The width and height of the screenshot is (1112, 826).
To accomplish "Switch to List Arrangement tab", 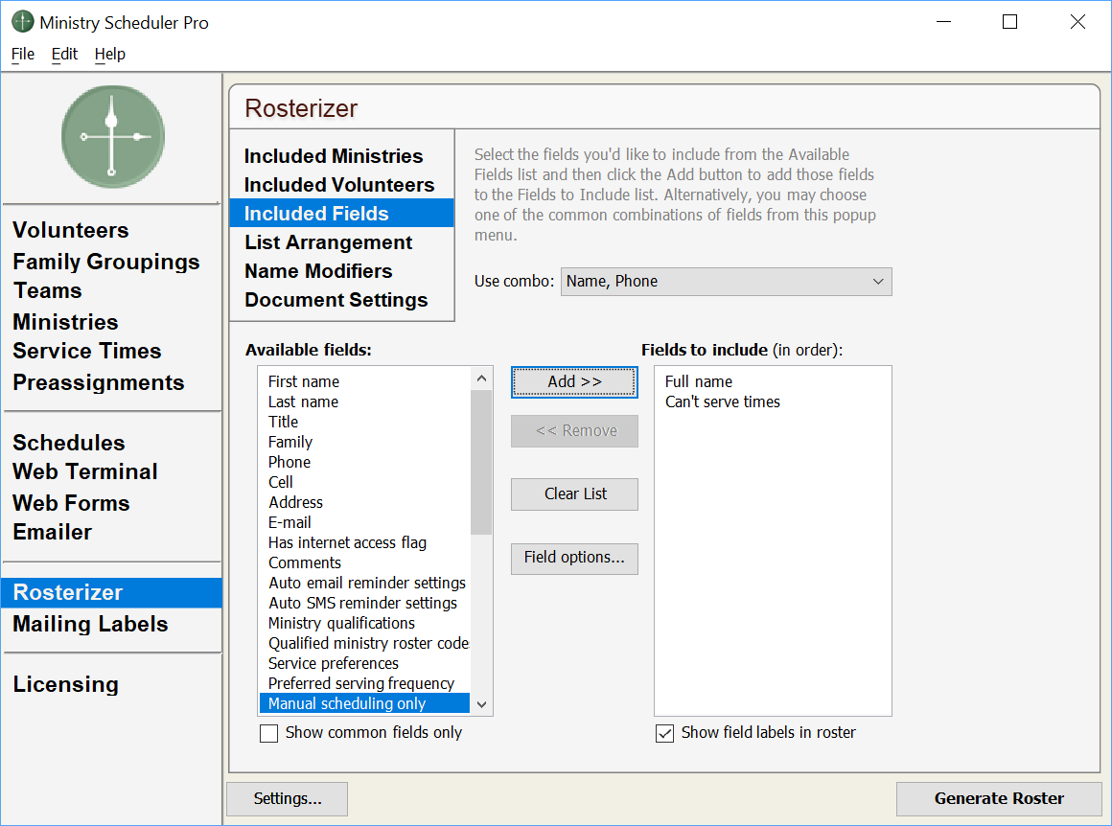I will coord(328,242).
